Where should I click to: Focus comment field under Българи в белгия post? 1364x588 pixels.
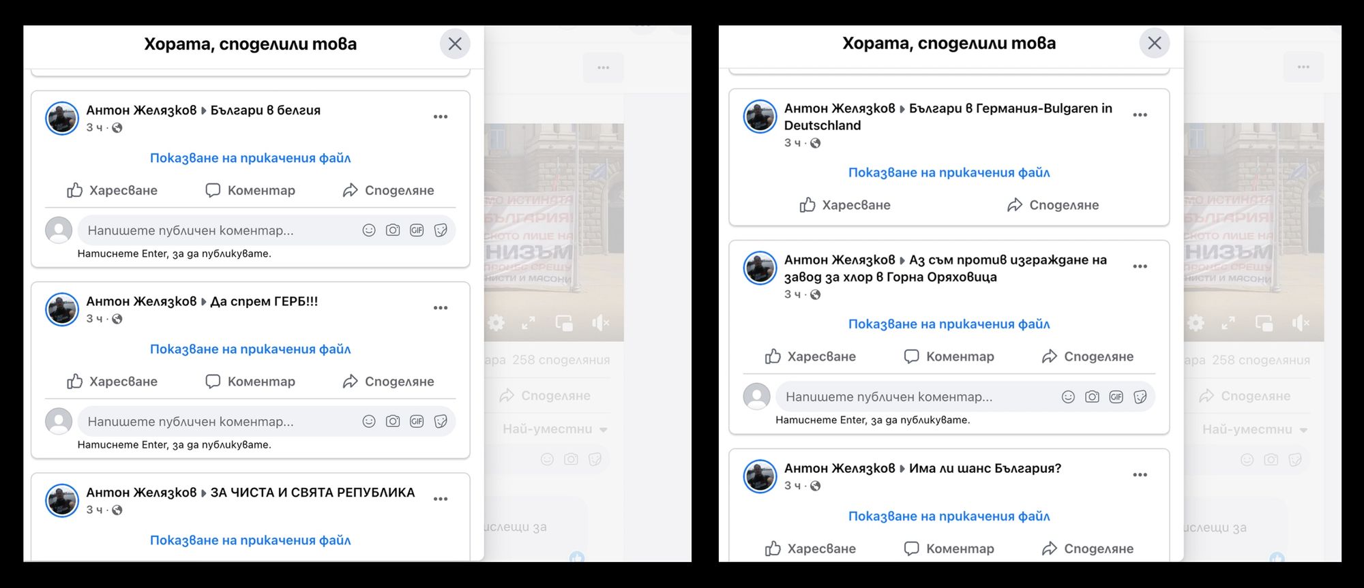click(x=267, y=230)
